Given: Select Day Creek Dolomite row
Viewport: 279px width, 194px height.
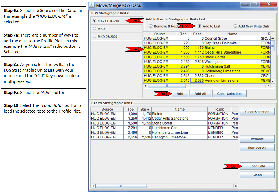Looking at the screenshot, I should point(207,43).
